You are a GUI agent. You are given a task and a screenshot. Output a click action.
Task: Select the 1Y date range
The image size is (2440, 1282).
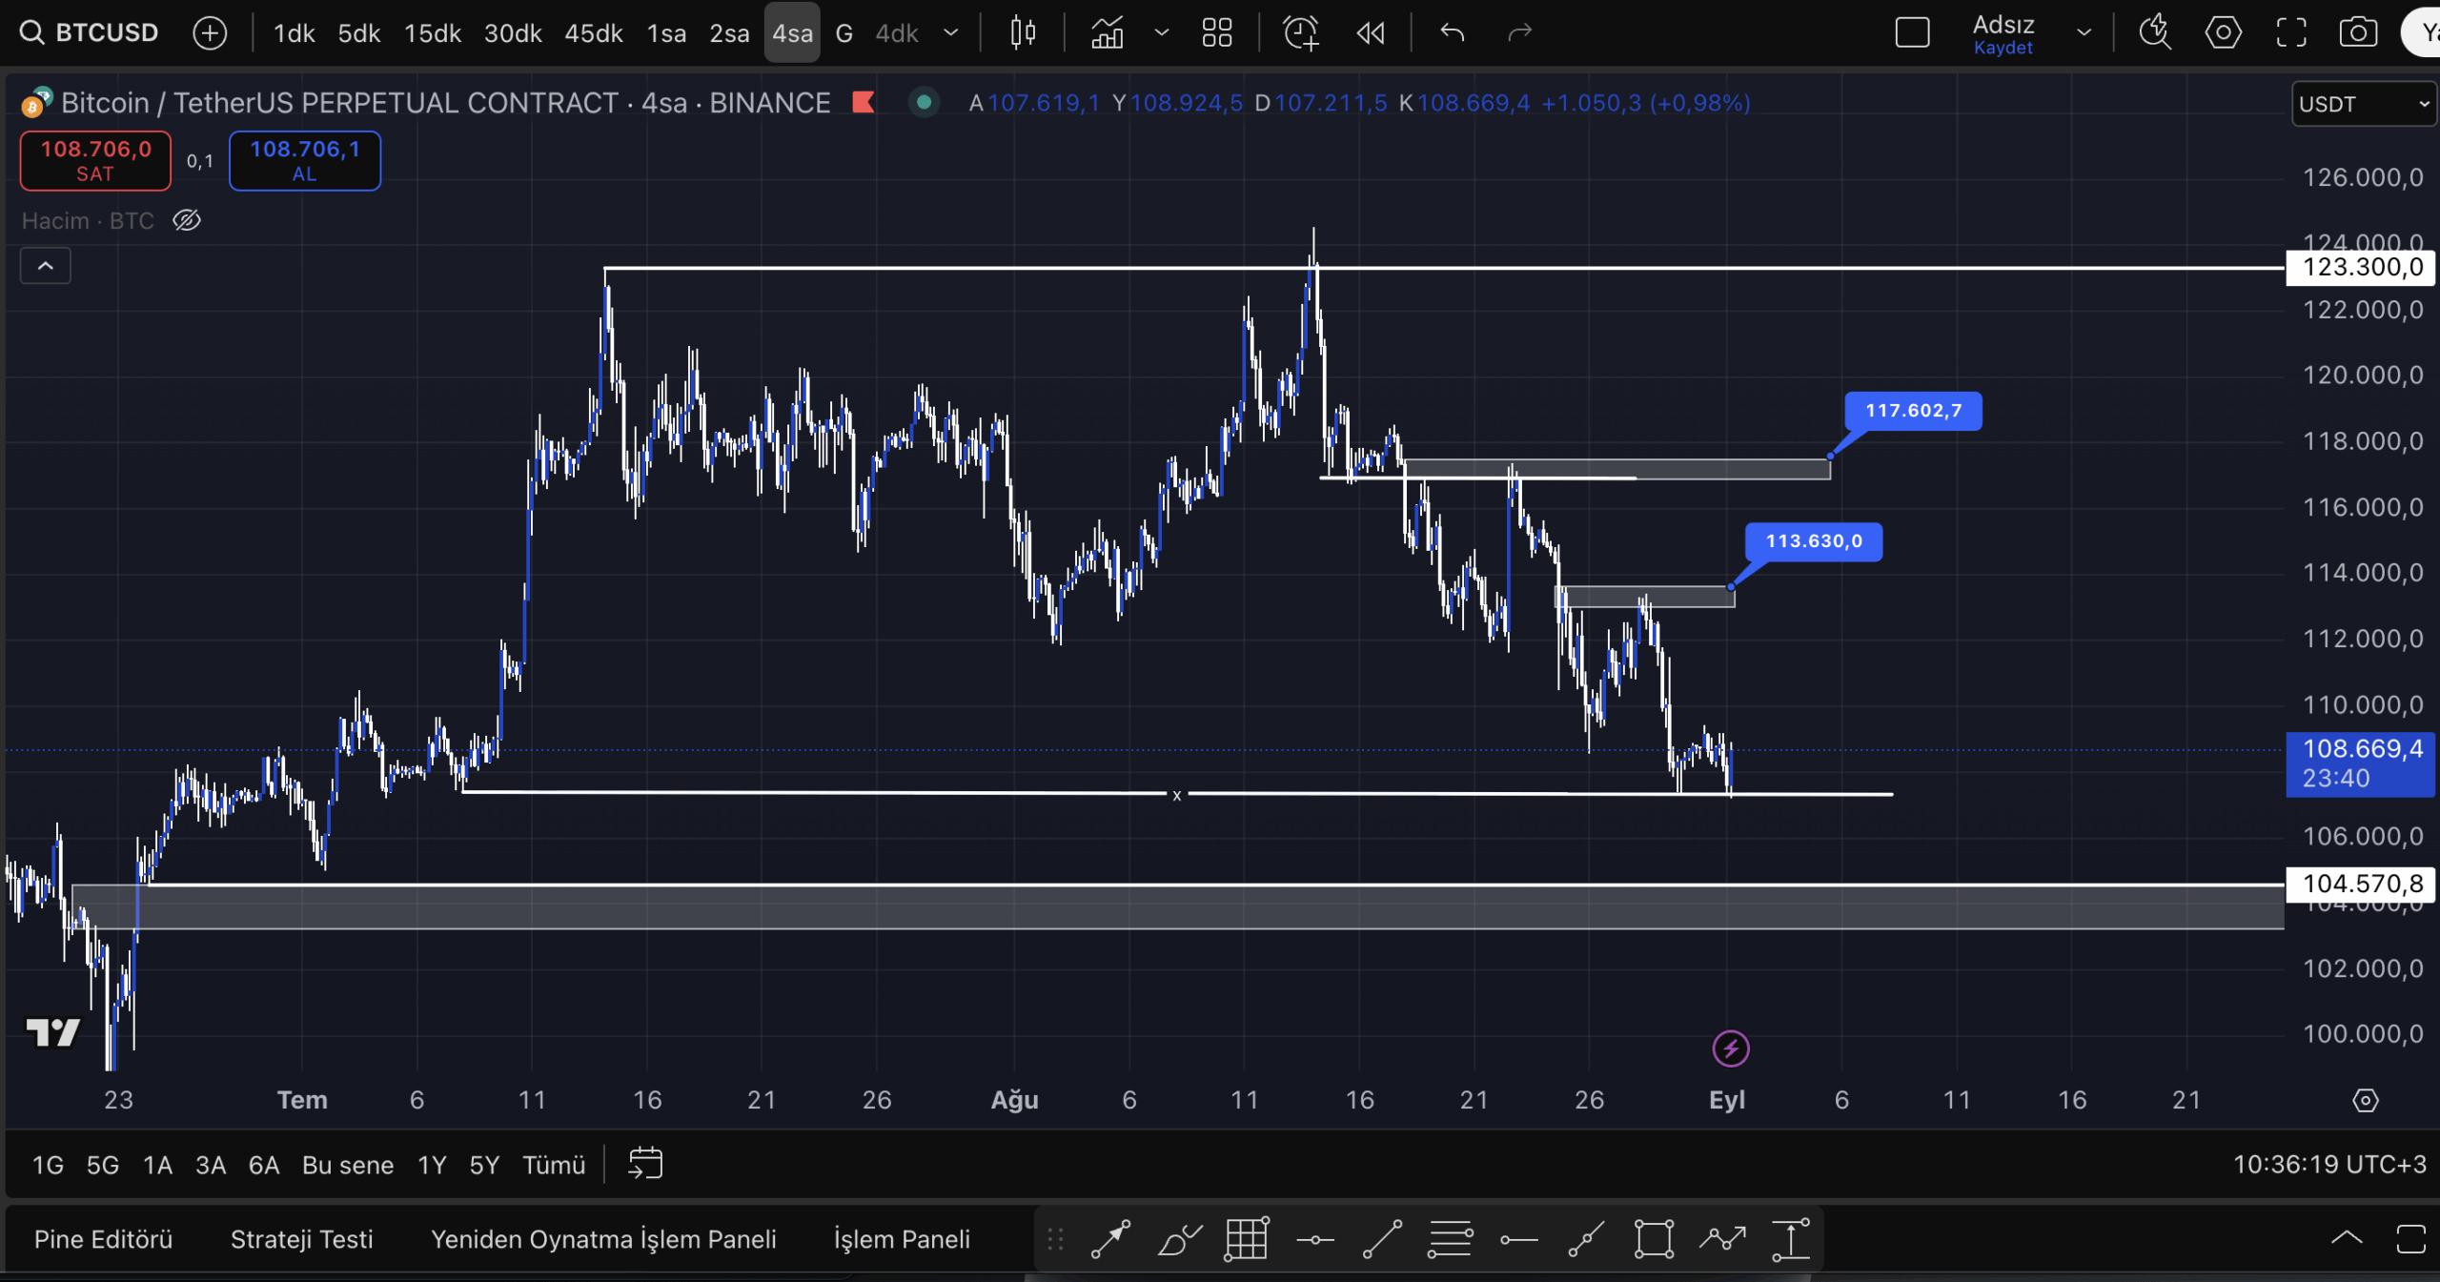point(432,1165)
